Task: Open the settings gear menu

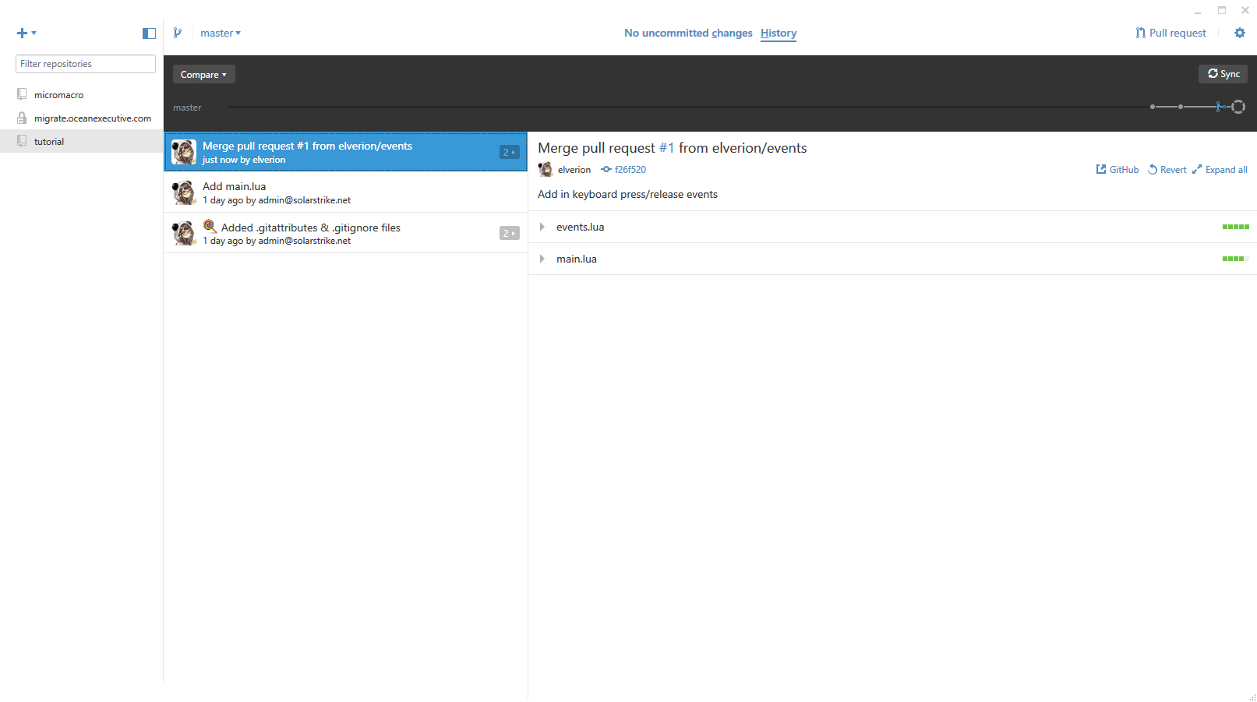Action: pos(1239,33)
